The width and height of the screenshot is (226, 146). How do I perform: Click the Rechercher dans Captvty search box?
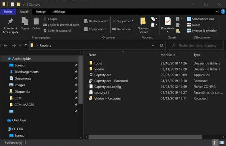point(196,45)
